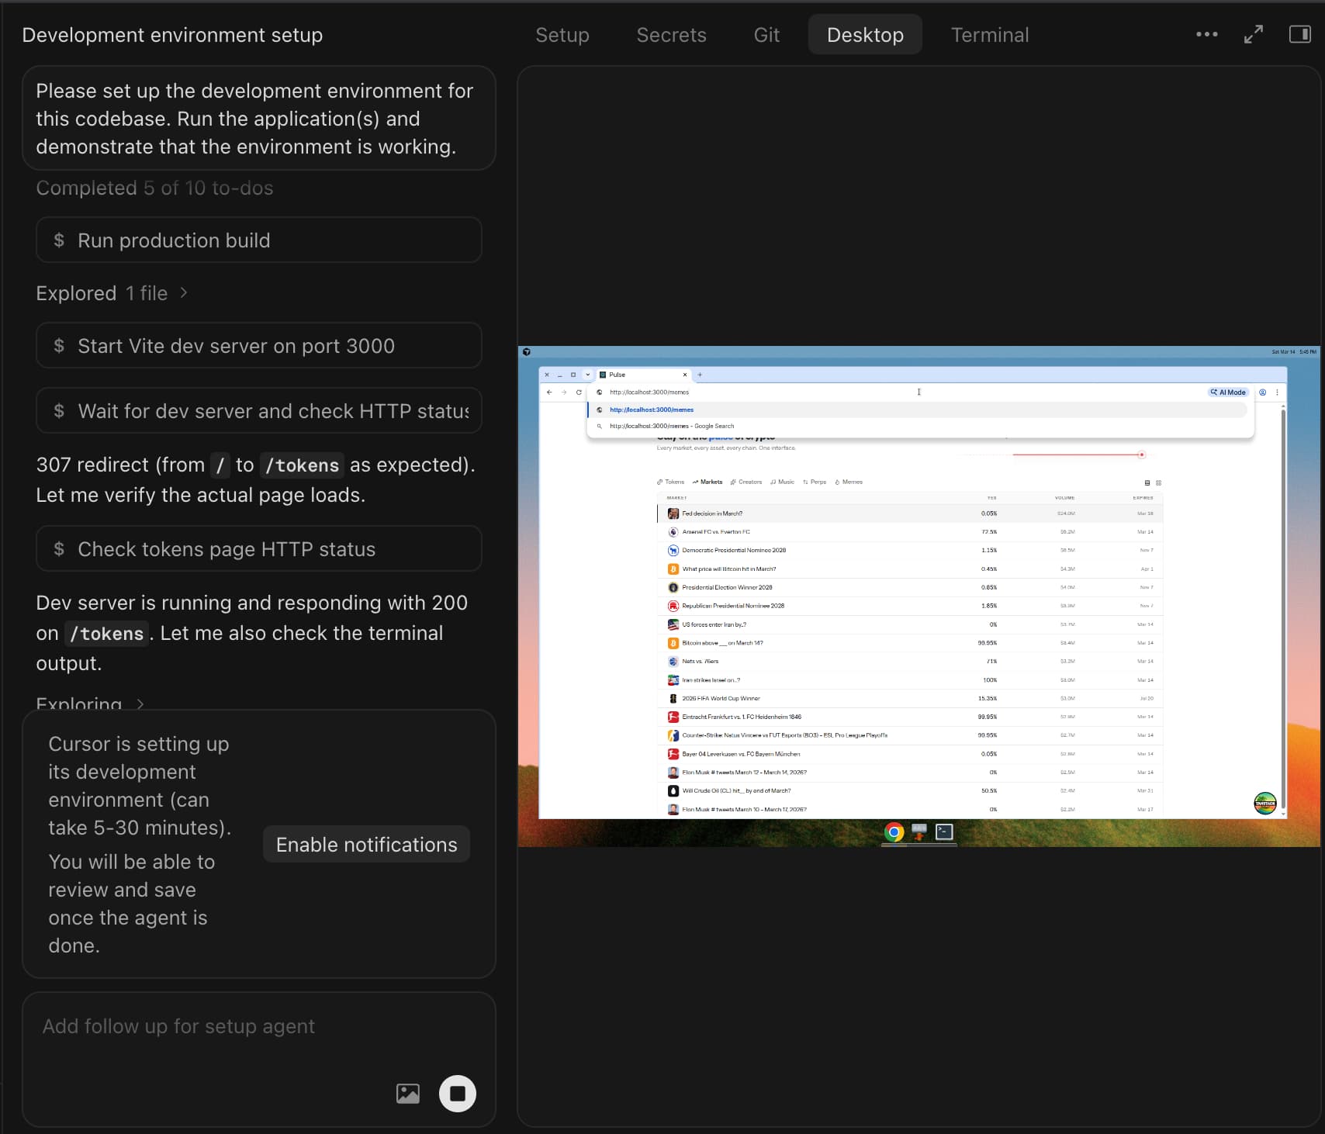Viewport: 1325px width, 1134px height.
Task: Open the terminal icon in the dock
Action: [x=944, y=832]
